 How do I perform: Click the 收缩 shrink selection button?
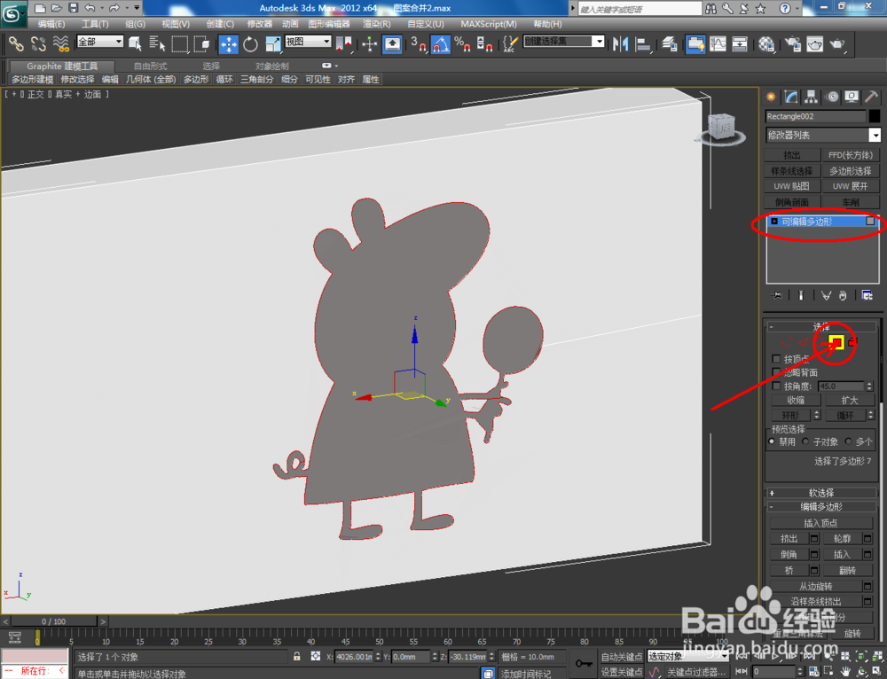click(x=796, y=401)
